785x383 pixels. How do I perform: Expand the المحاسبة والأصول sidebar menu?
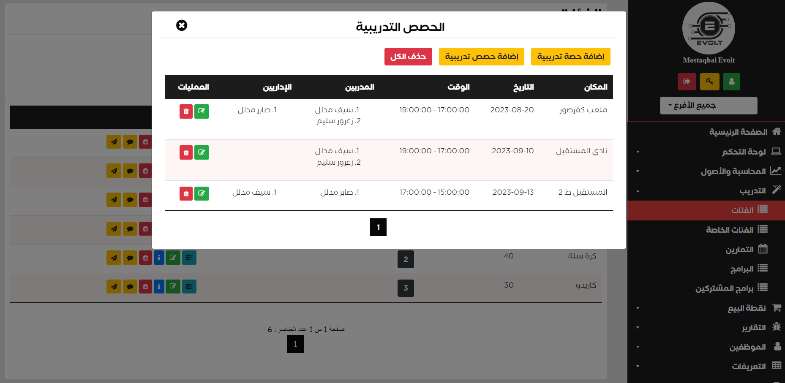733,171
